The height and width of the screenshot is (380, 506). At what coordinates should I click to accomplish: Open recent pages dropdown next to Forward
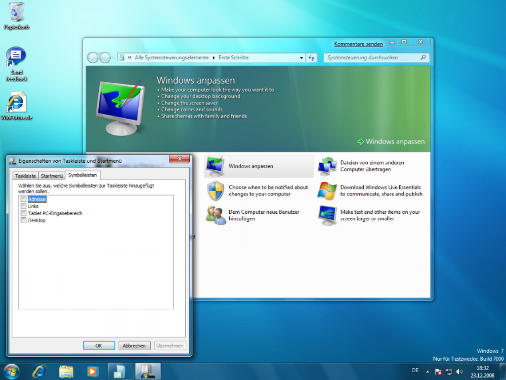click(x=114, y=58)
